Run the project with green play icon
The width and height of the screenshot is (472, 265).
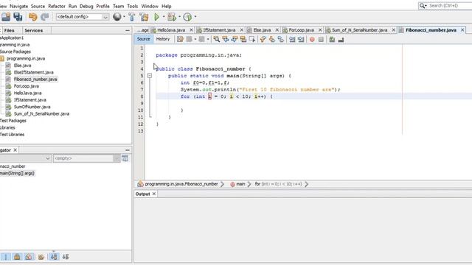(156, 17)
